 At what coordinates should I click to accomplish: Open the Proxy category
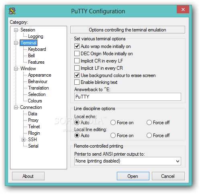click(33, 120)
